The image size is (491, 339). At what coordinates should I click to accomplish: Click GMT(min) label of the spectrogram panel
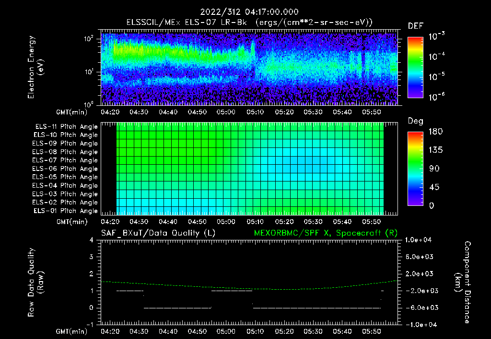pyautogui.click(x=72, y=112)
